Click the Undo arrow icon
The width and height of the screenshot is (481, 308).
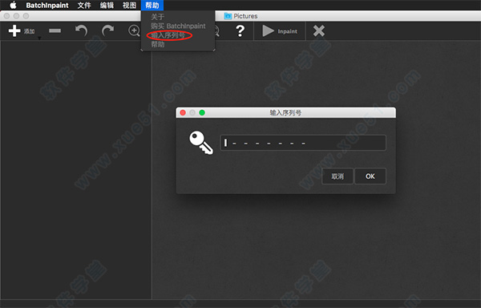(81, 30)
